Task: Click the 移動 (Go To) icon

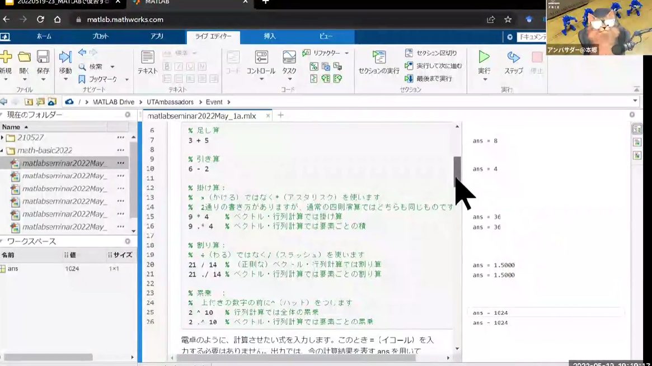Action: point(65,57)
